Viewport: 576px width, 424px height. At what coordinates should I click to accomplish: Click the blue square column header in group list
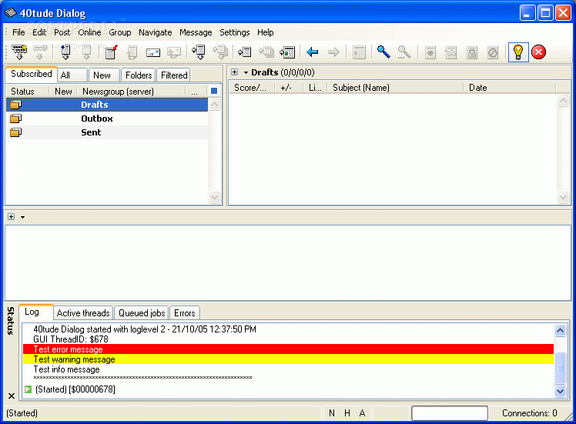(x=214, y=91)
